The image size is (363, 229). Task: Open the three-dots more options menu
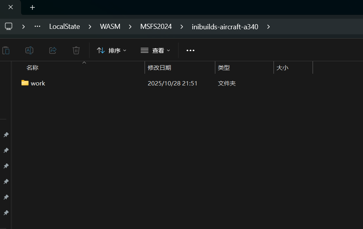[190, 50]
